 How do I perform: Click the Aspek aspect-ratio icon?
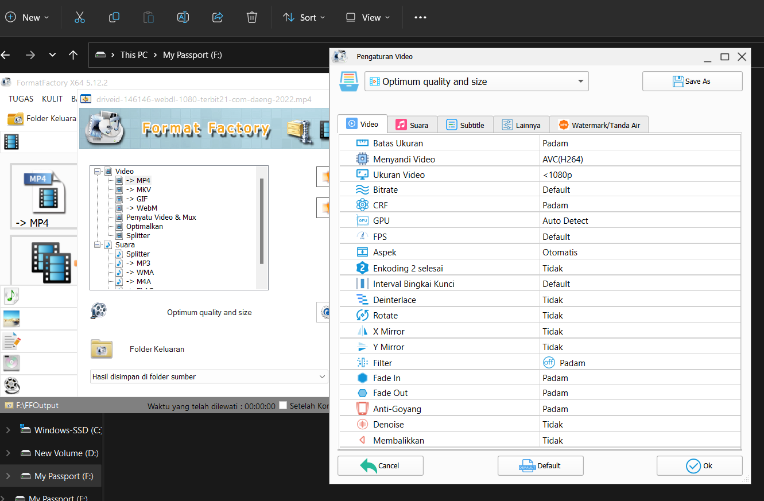point(362,252)
